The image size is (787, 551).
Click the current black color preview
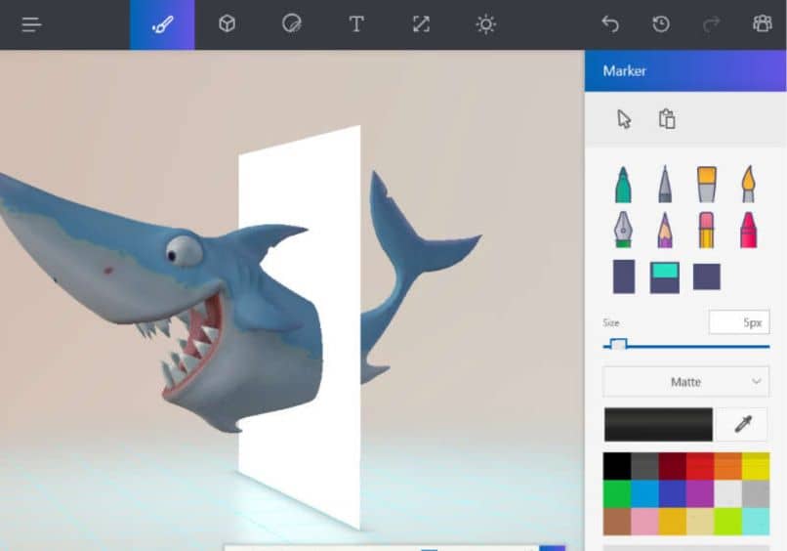658,424
